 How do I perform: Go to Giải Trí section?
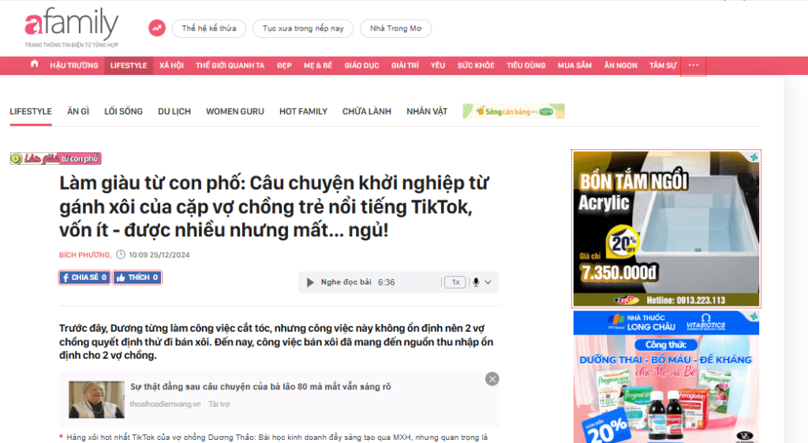click(x=405, y=65)
